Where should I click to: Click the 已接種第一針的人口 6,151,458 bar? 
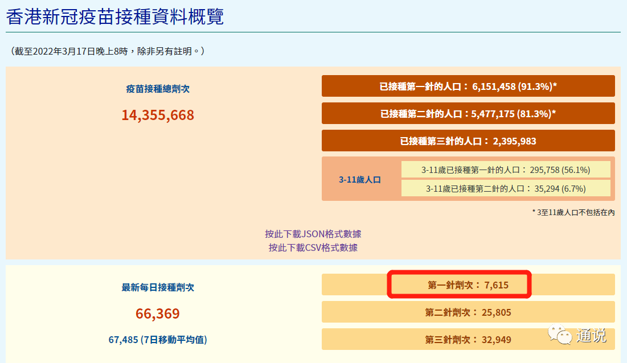(468, 86)
